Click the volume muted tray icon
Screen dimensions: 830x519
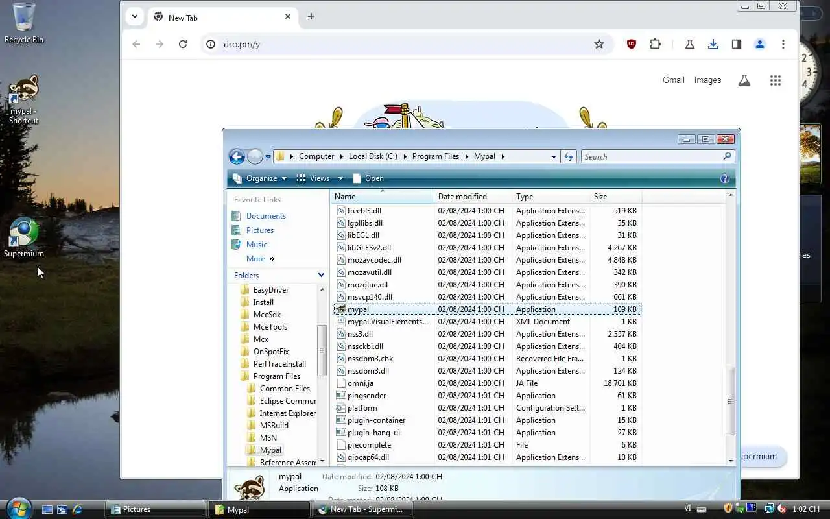point(781,509)
